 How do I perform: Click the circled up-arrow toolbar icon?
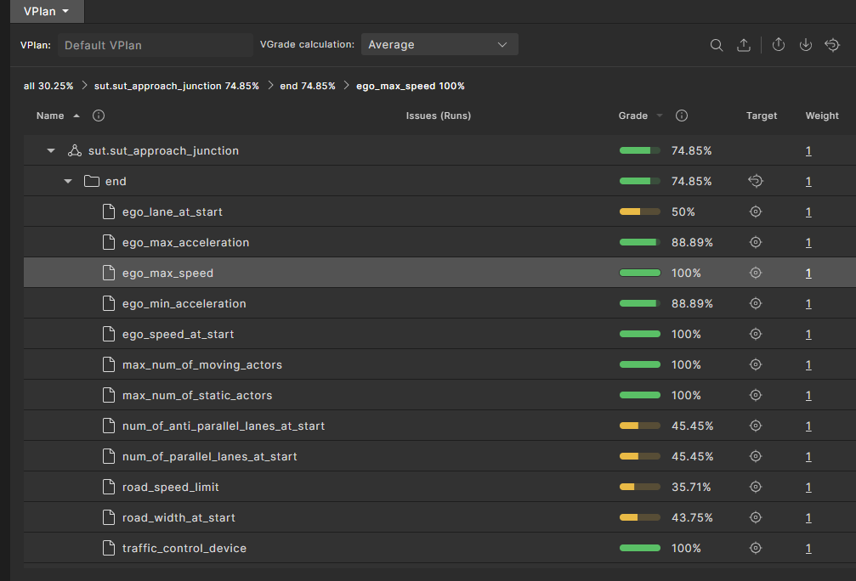coord(779,45)
